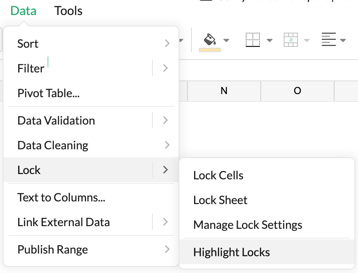358x273 pixels.
Task: Expand the Sort submenu chevron
Action: click(x=167, y=43)
